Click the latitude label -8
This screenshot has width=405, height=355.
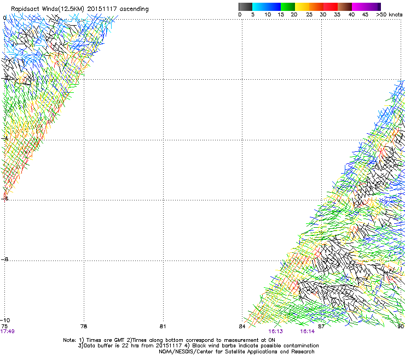coord(4,259)
